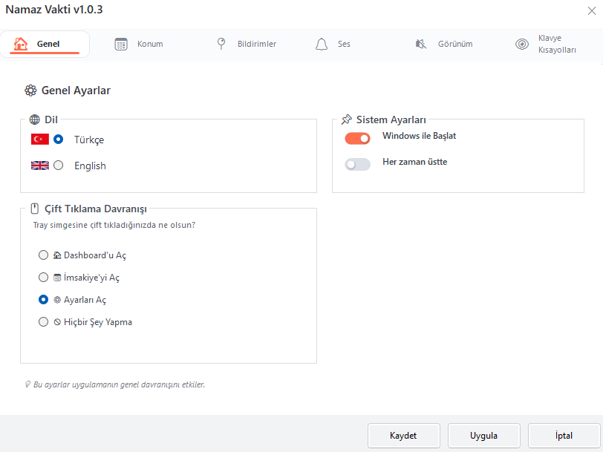The height and width of the screenshot is (452, 603).
Task: Click the Uygula button
Action: [483, 436]
